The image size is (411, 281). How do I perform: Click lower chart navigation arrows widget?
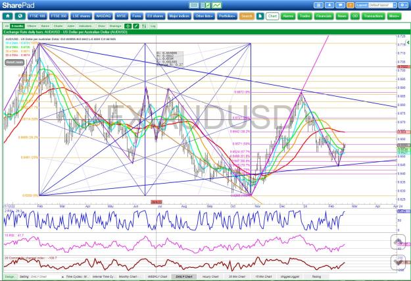398,262
